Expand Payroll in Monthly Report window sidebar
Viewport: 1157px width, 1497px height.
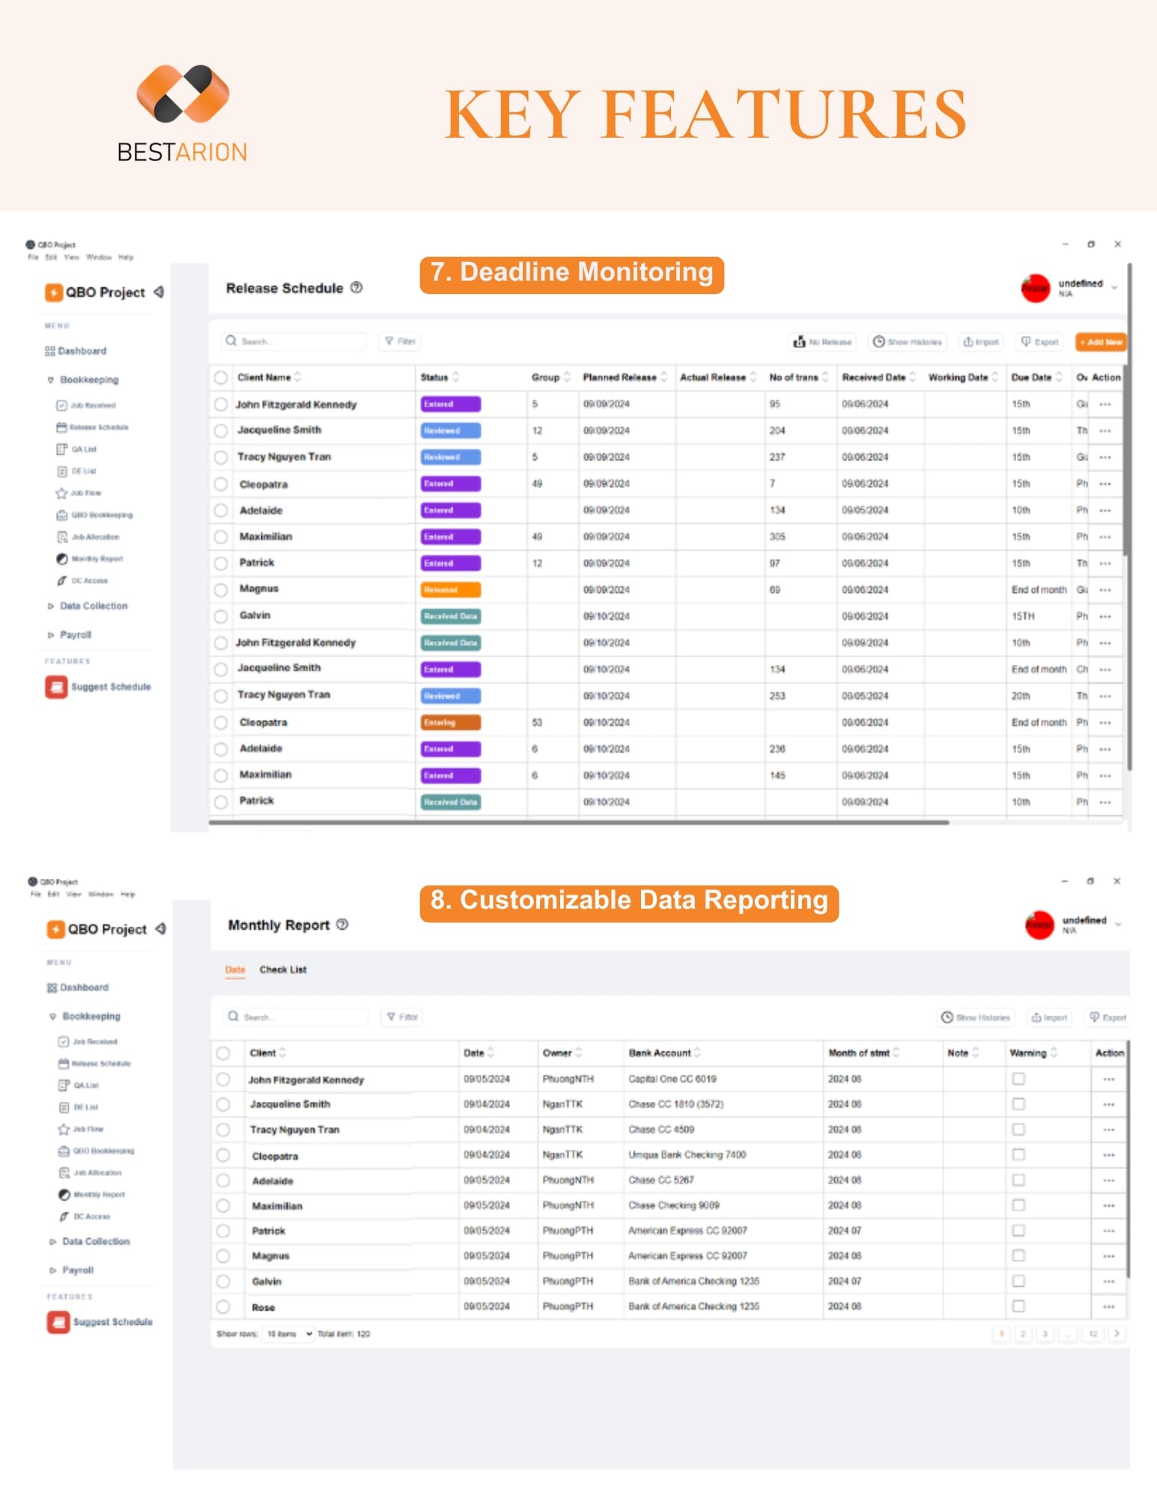coord(53,1270)
